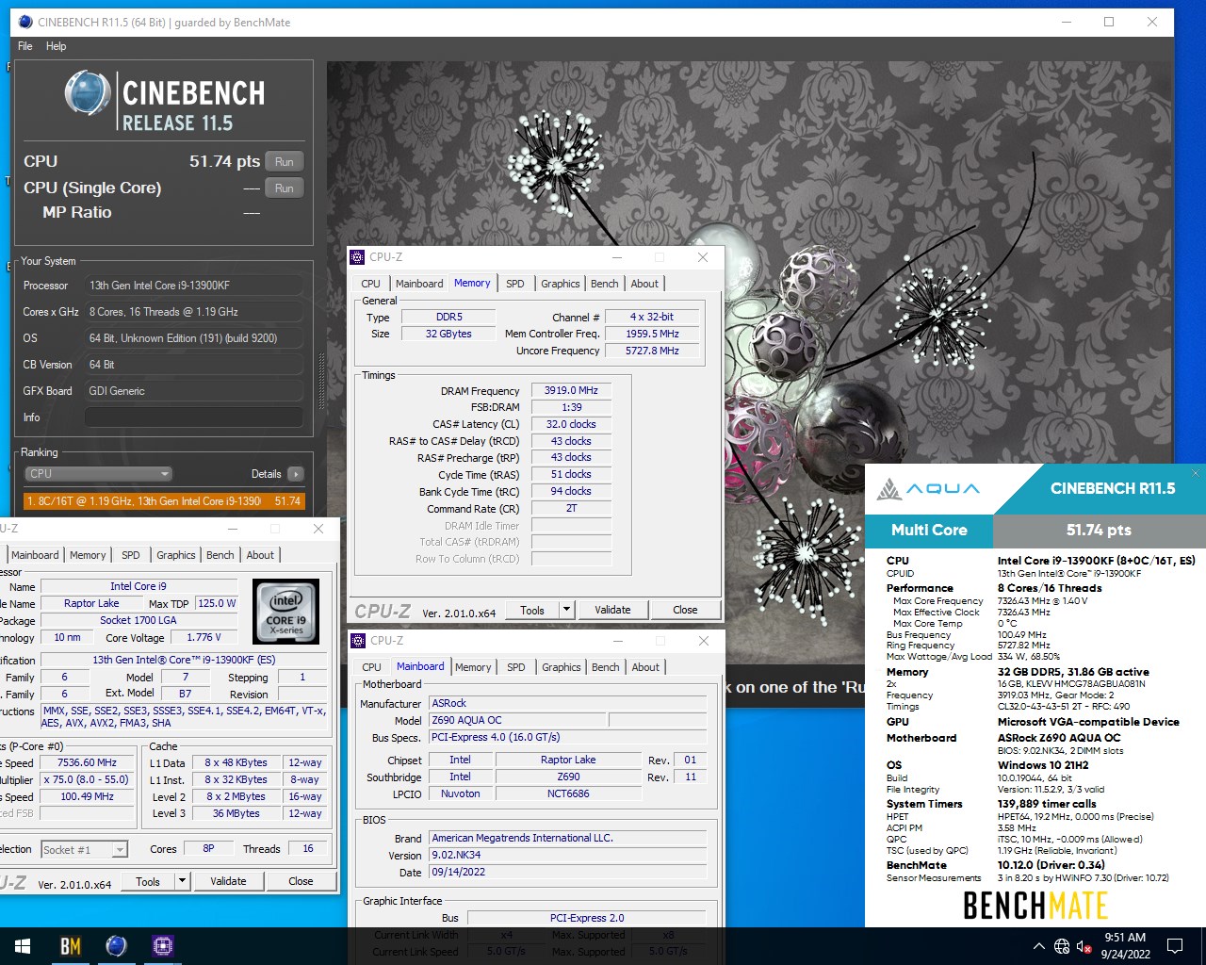Select Graphics tab in Memory window
This screenshot has width=1206, height=965.
(x=561, y=284)
